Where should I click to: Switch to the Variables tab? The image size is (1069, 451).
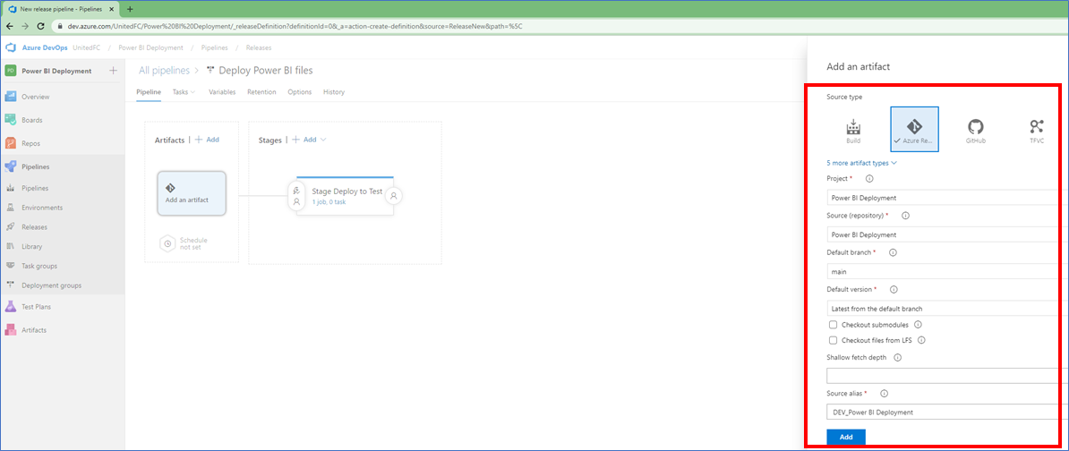click(222, 92)
